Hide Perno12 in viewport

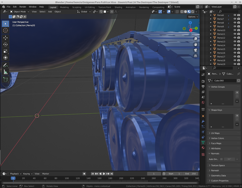point(235,38)
